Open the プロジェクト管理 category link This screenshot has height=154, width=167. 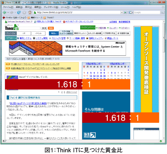58,38
